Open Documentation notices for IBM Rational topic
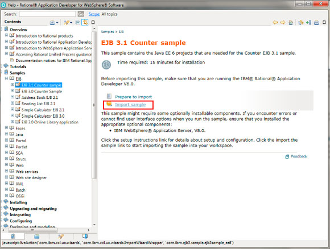Viewport: 330px width, 249px height. [53, 61]
